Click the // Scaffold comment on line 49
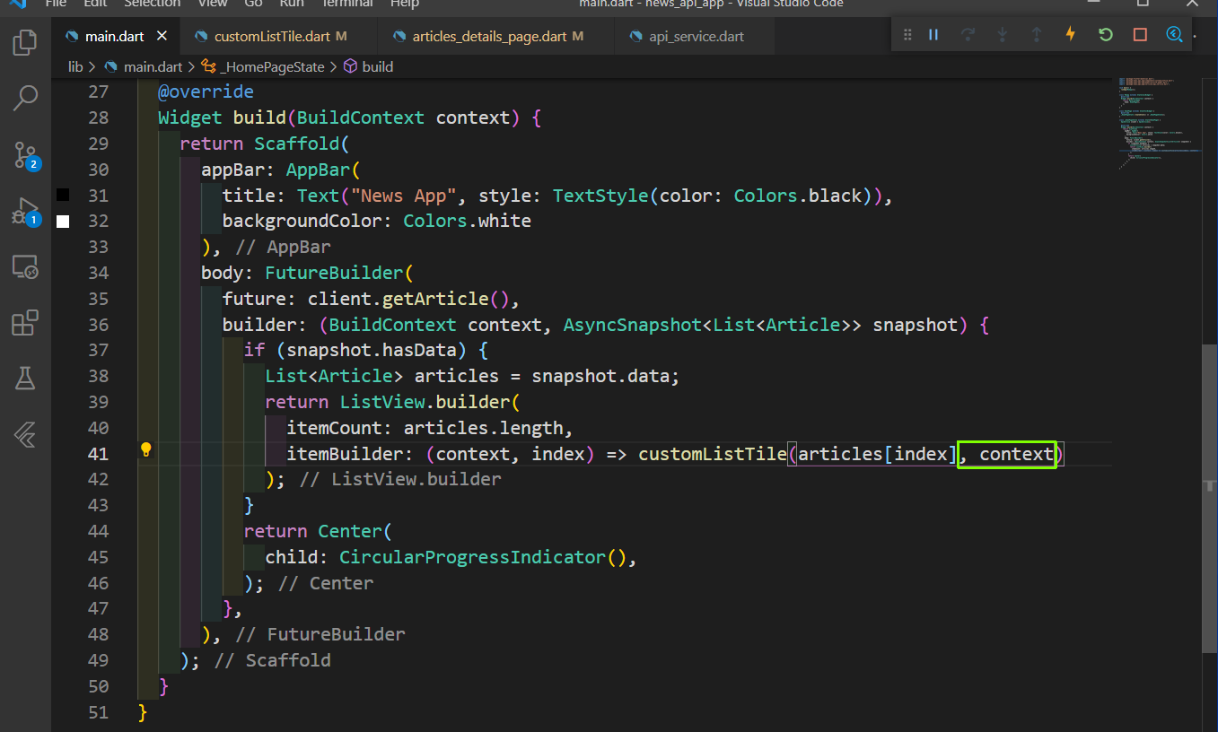 tap(273, 660)
